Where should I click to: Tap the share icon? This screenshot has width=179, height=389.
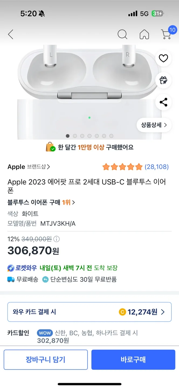163,102
